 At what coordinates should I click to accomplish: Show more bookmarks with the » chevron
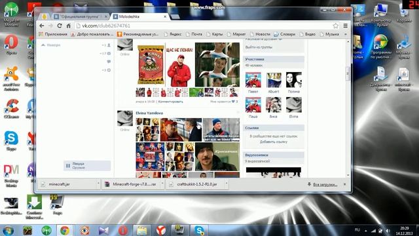click(346, 34)
